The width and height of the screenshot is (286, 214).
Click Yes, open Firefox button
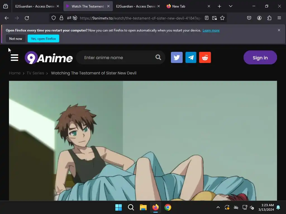click(43, 38)
